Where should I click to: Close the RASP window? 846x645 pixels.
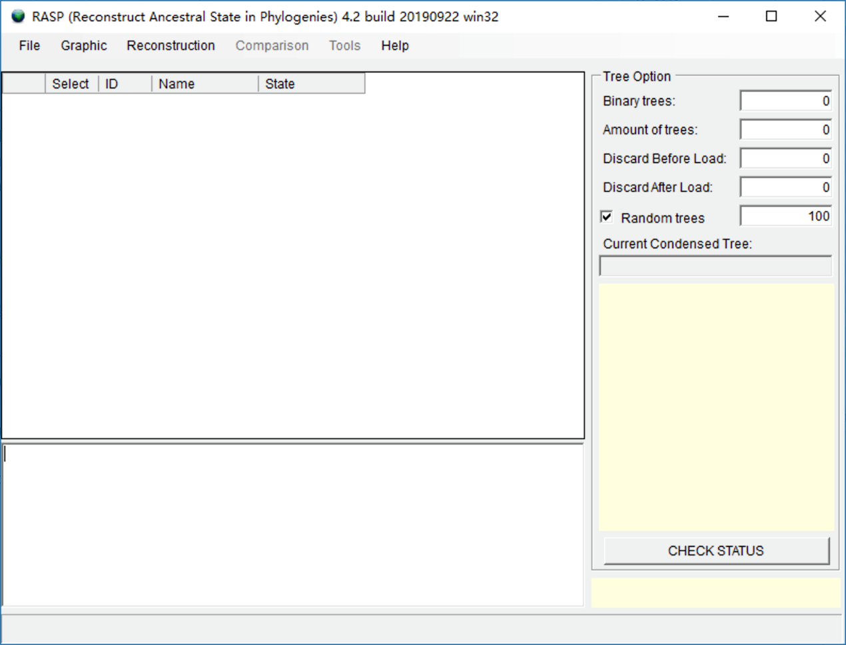[x=820, y=16]
